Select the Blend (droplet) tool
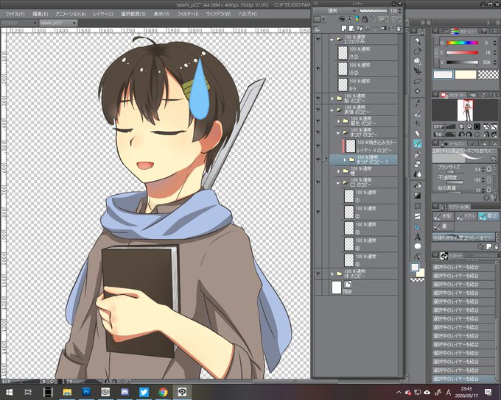 (x=418, y=174)
